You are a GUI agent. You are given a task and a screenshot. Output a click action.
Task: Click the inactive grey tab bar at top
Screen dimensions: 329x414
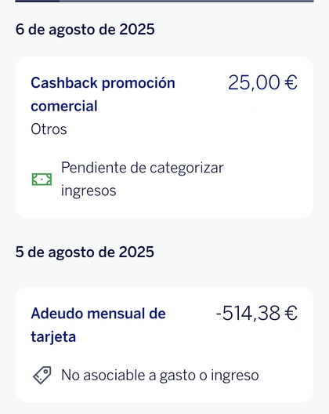(x=186, y=1)
